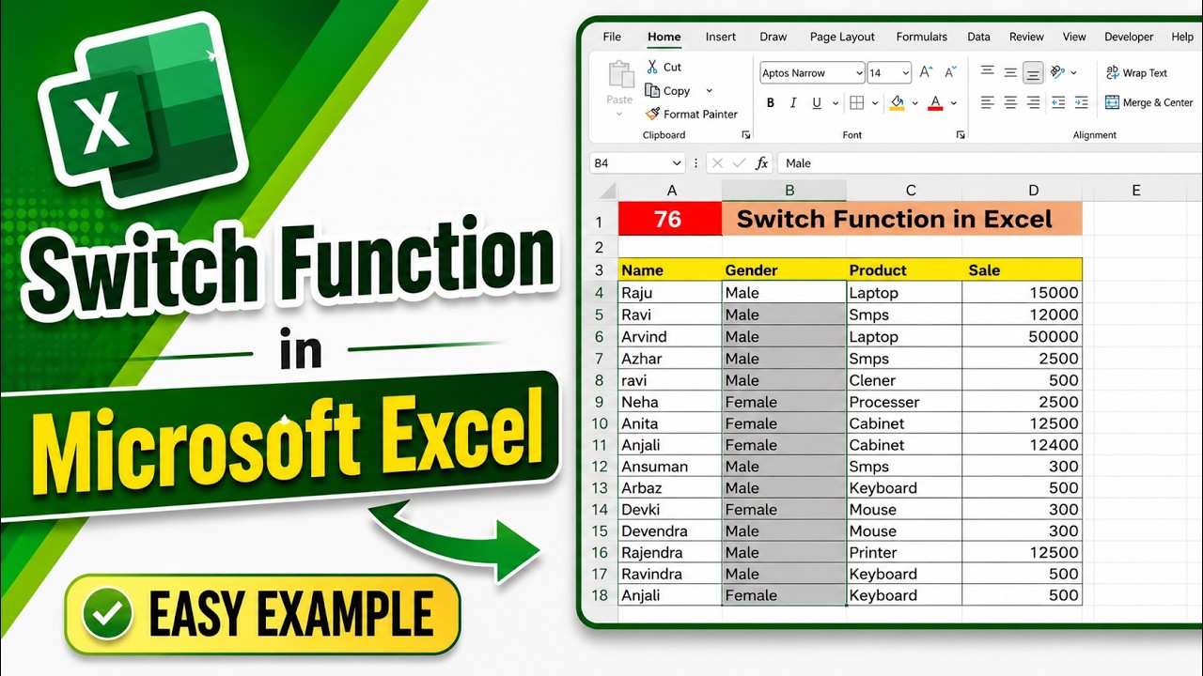Switch to the Data tab
Viewport: 1203px width, 676px height.
pyautogui.click(x=978, y=37)
